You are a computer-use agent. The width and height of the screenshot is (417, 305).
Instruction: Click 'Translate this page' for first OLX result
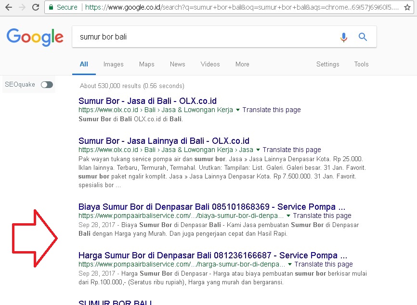click(272, 110)
